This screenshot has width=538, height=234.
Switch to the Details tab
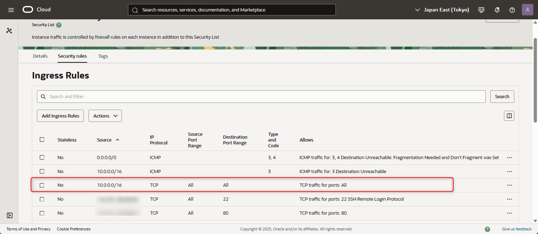[x=40, y=56]
